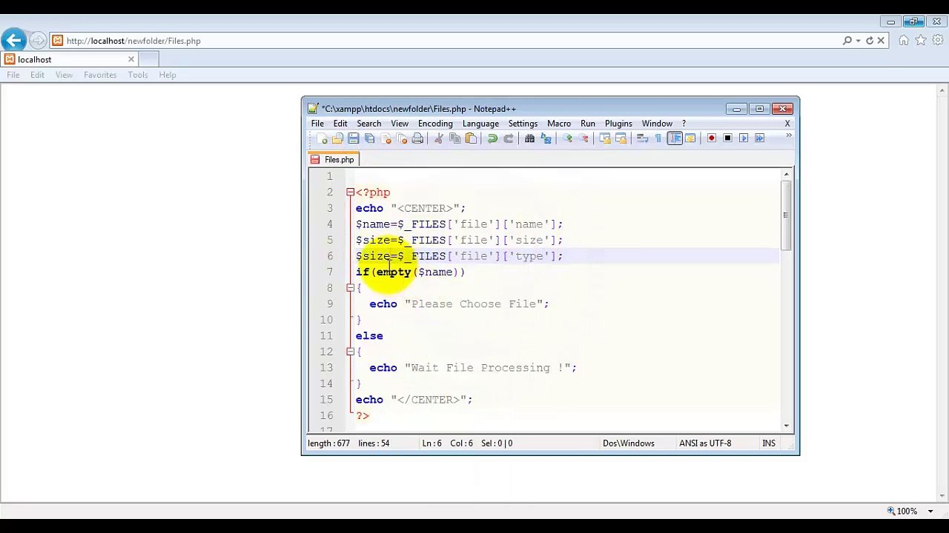Play back the recorded macro
The width and height of the screenshot is (949, 533).
744,138
